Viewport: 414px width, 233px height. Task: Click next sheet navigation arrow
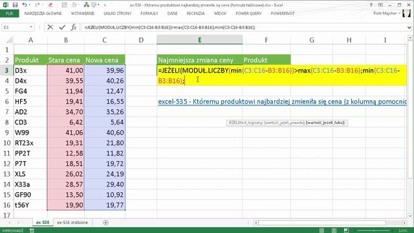coord(19,223)
